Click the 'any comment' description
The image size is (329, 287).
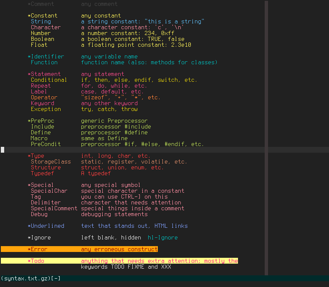(x=99, y=4)
